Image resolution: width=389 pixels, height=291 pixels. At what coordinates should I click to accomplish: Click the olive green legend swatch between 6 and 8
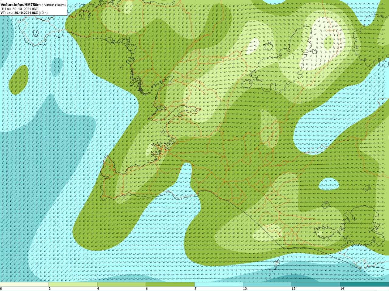point(170,284)
